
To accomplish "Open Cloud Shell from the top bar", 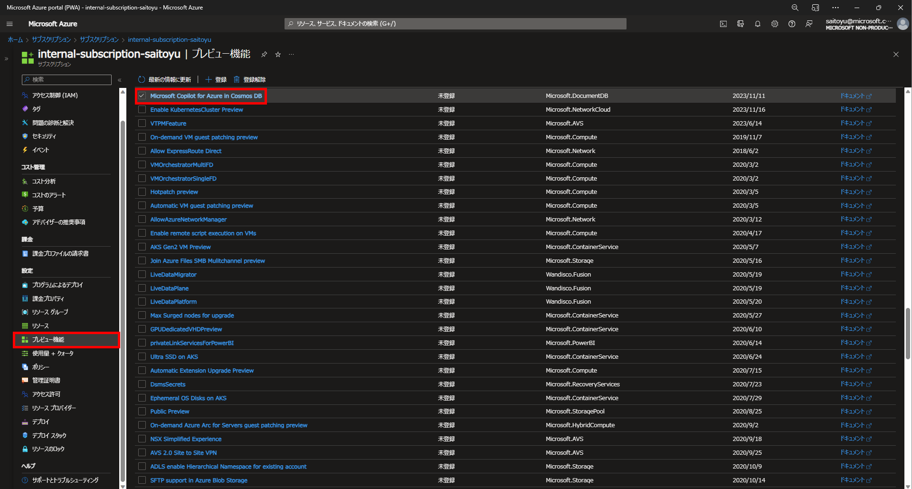I will [723, 24].
